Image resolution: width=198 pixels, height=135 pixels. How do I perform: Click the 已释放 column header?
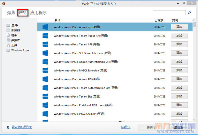[x=159, y=20]
